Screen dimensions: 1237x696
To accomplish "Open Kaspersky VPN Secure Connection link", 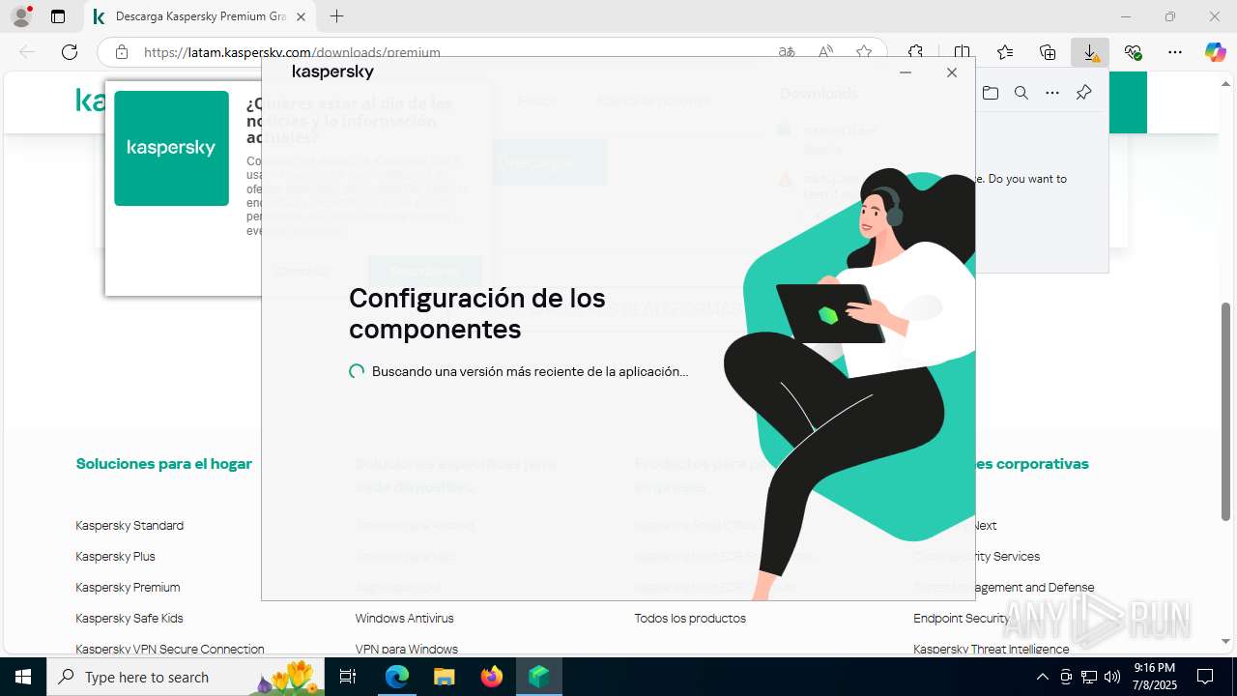I will [170, 649].
